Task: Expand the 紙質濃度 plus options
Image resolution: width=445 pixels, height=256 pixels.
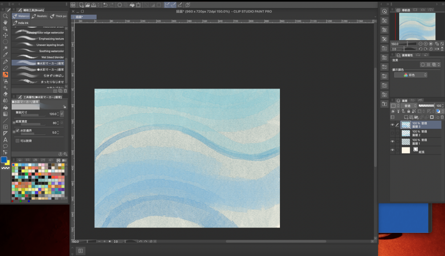Action: [x=14, y=122]
